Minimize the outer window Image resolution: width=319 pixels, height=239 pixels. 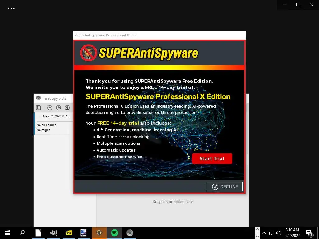click(284, 5)
